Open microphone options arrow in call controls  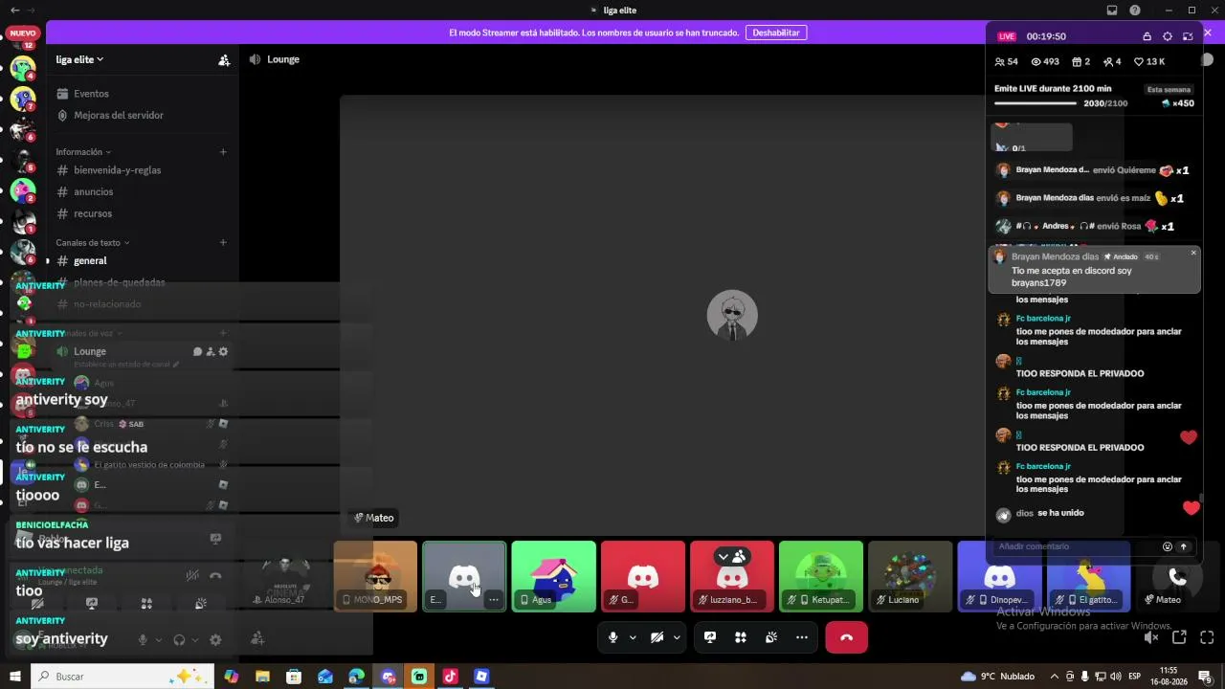tap(633, 637)
